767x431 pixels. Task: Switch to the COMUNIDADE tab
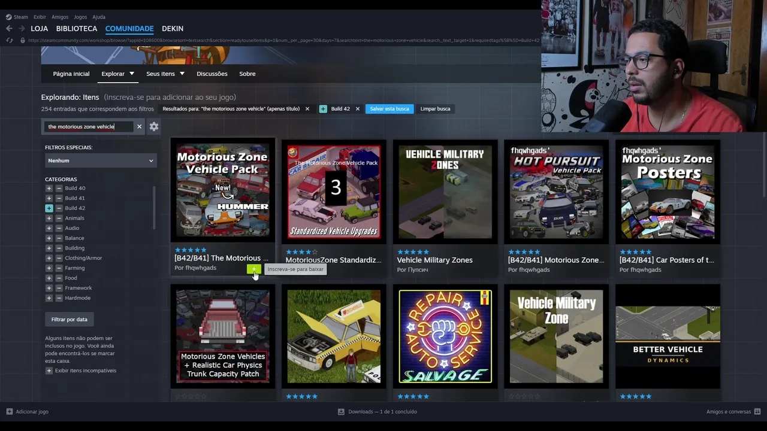(129, 29)
